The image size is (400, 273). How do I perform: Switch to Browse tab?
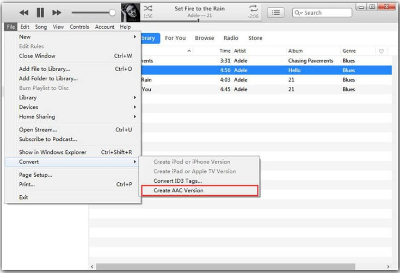[205, 38]
